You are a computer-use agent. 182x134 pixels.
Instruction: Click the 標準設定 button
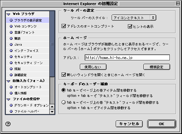(x=157, y=67)
